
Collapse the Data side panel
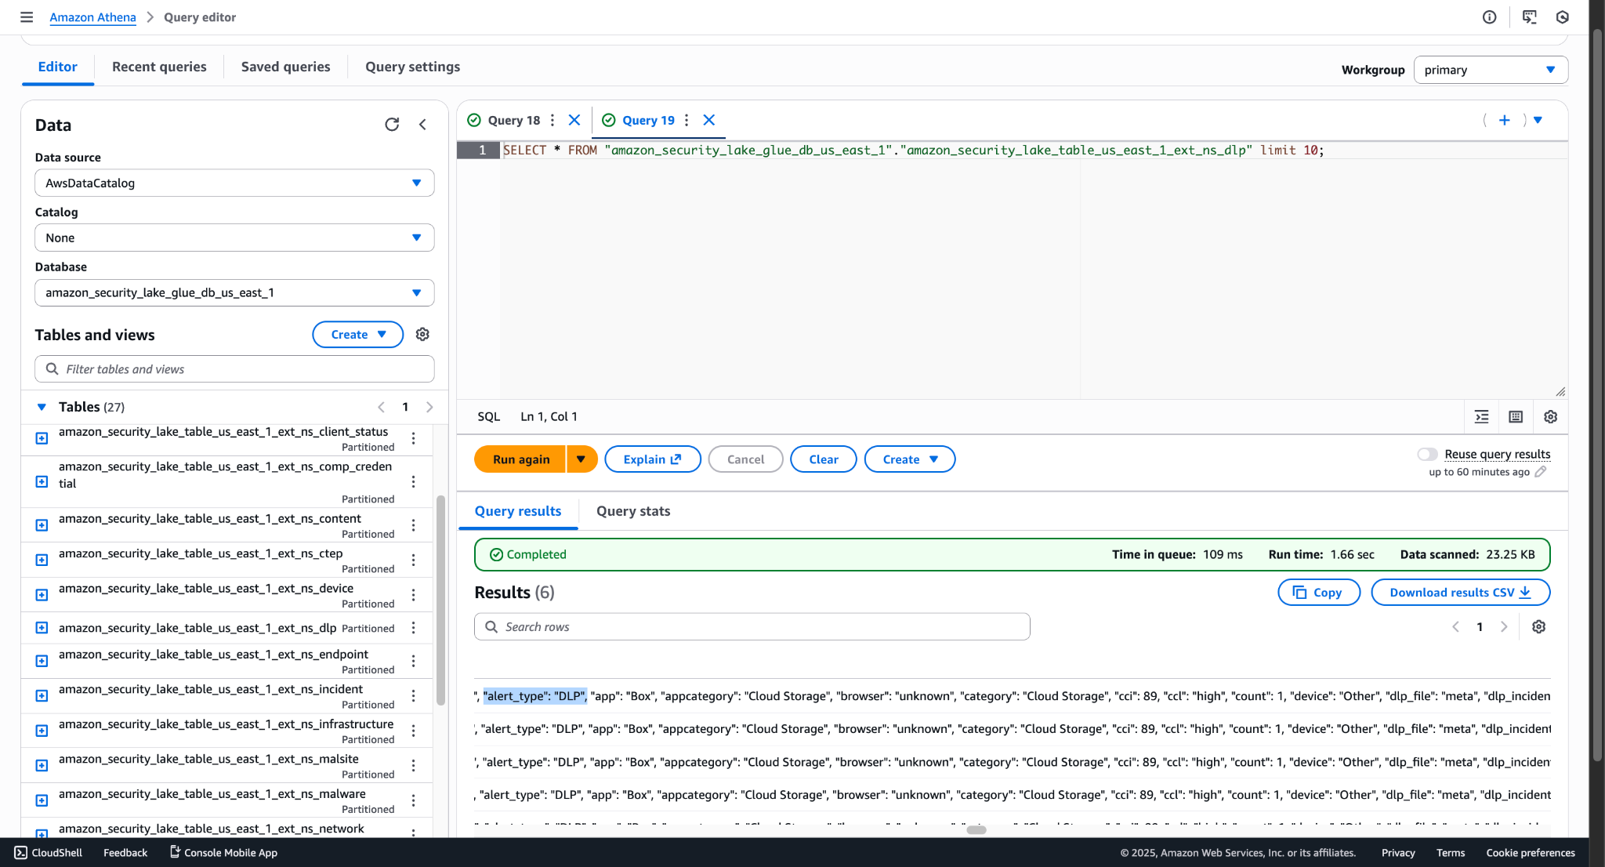pos(422,125)
